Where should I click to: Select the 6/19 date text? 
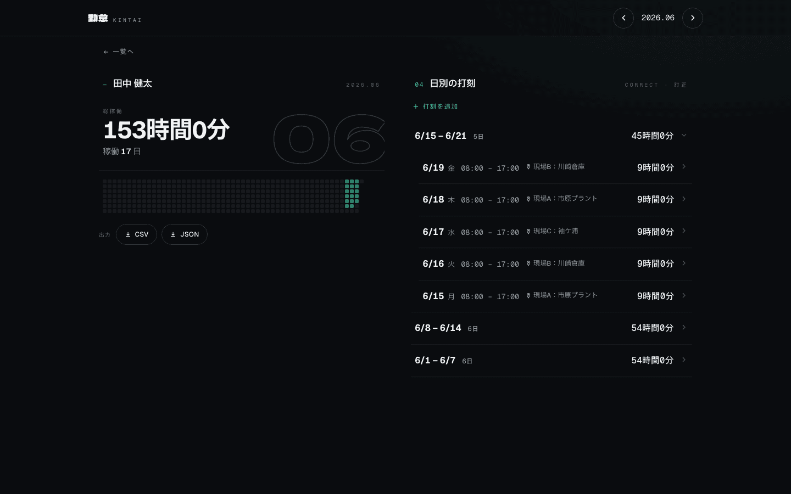click(x=433, y=168)
